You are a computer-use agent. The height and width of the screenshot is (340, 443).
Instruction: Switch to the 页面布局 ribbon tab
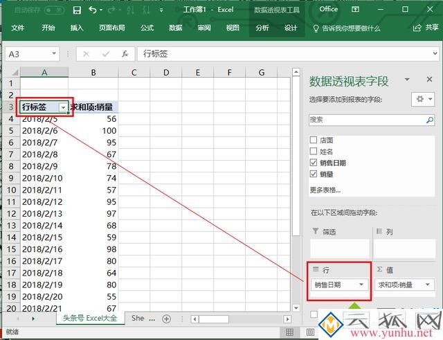[x=111, y=28]
